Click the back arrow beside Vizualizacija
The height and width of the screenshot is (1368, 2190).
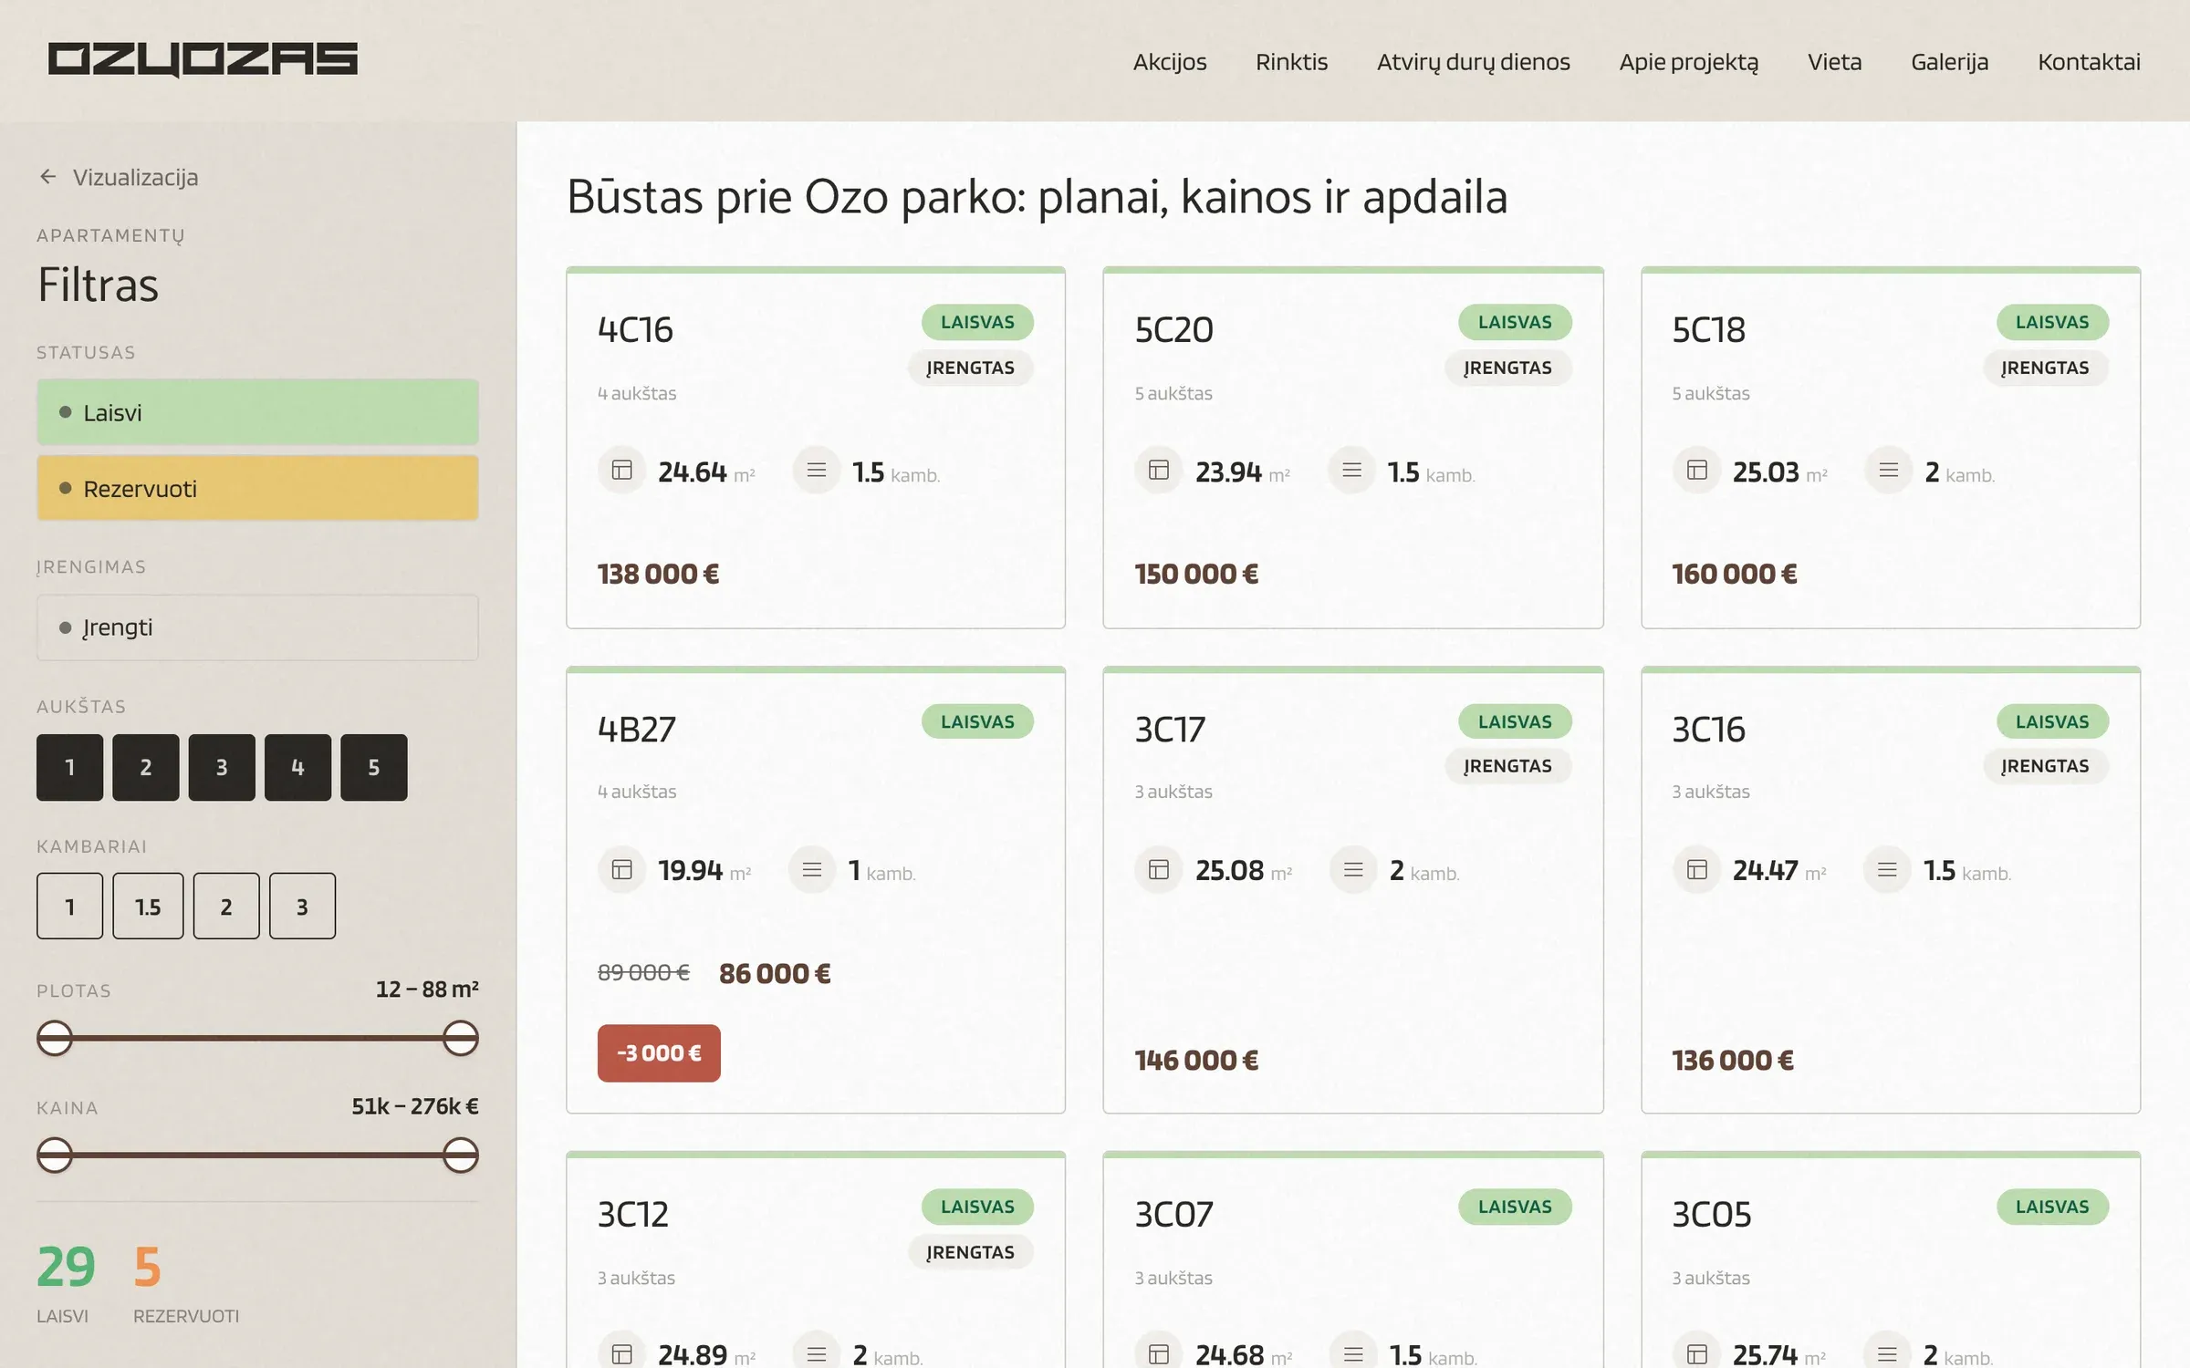tap(48, 177)
